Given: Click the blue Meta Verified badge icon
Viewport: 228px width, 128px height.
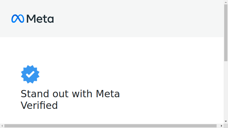Looking at the screenshot, I should [x=30, y=74].
